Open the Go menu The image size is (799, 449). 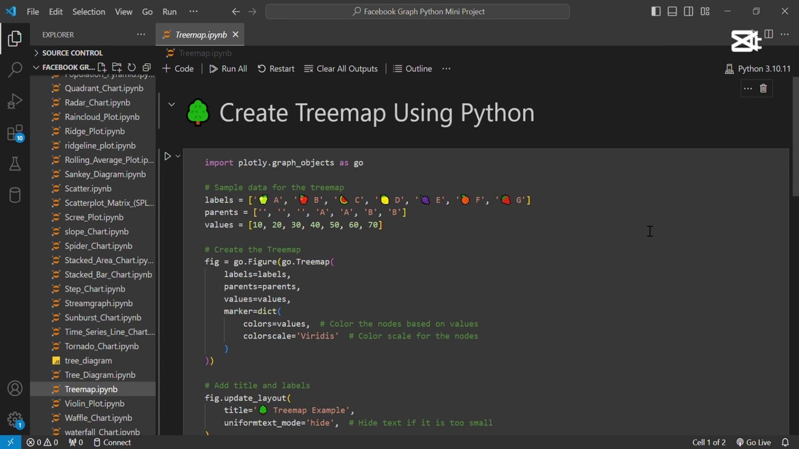point(147,11)
